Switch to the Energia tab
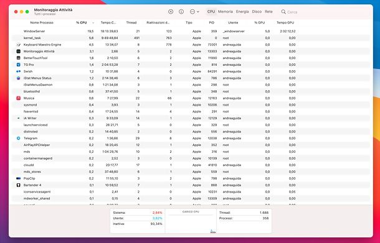The image size is (380, 243). pyautogui.click(x=242, y=12)
